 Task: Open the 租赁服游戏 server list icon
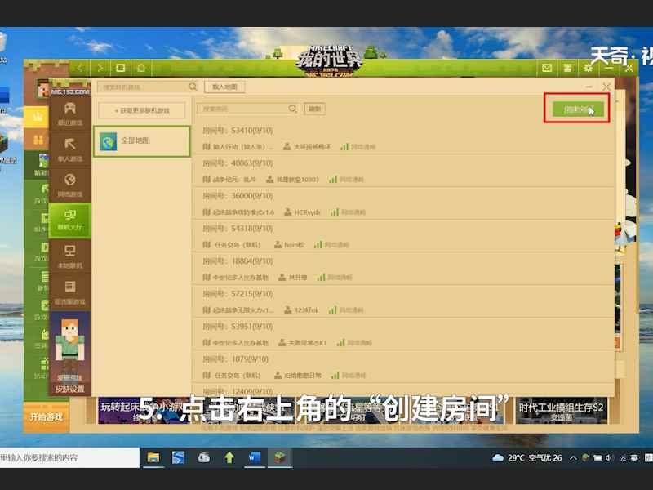70,292
